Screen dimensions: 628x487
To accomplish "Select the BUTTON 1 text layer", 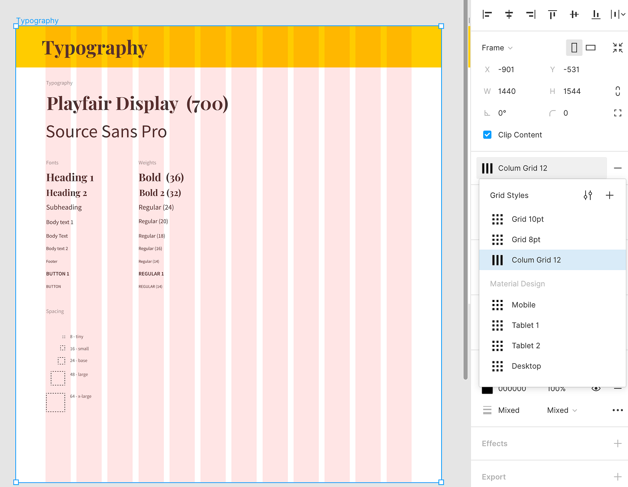I will [58, 274].
